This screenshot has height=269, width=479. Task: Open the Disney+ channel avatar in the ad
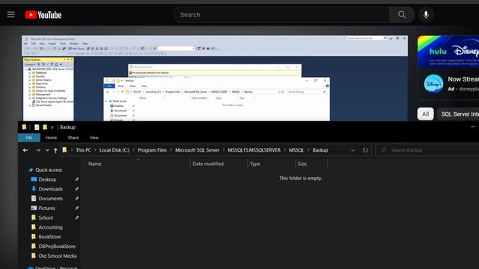tap(433, 83)
